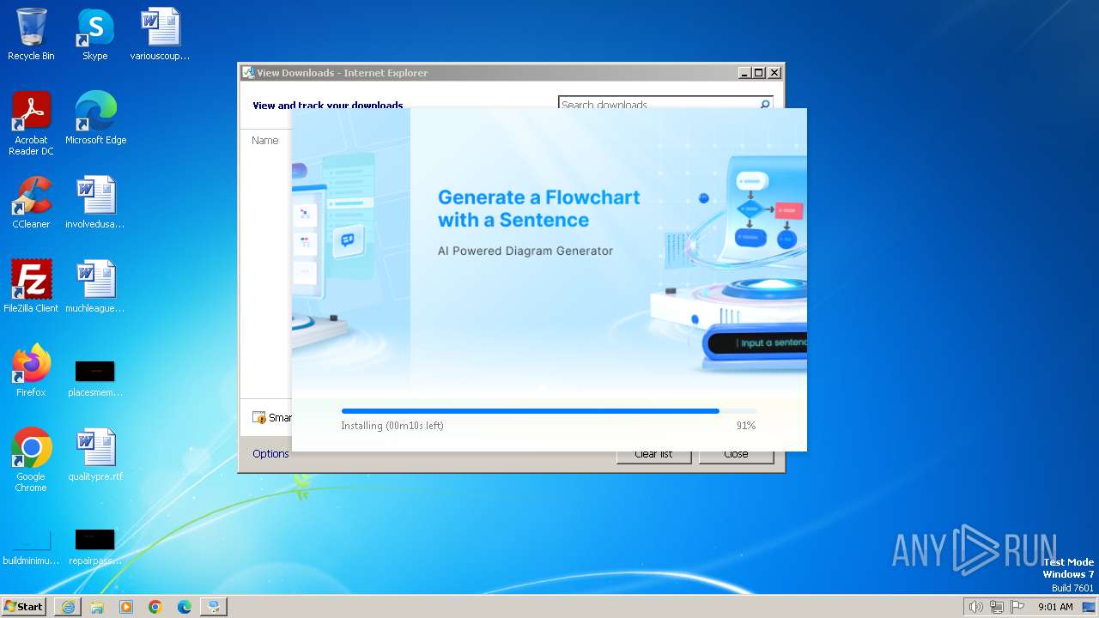Open the Action Center flag tray icon
1099x618 pixels.
(x=1017, y=607)
